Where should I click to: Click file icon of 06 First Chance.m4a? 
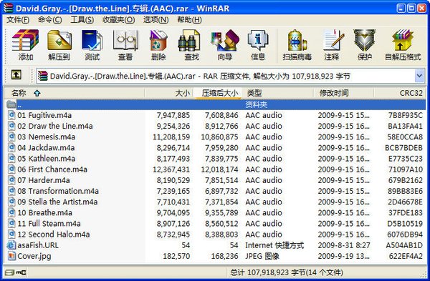[x=11, y=169]
